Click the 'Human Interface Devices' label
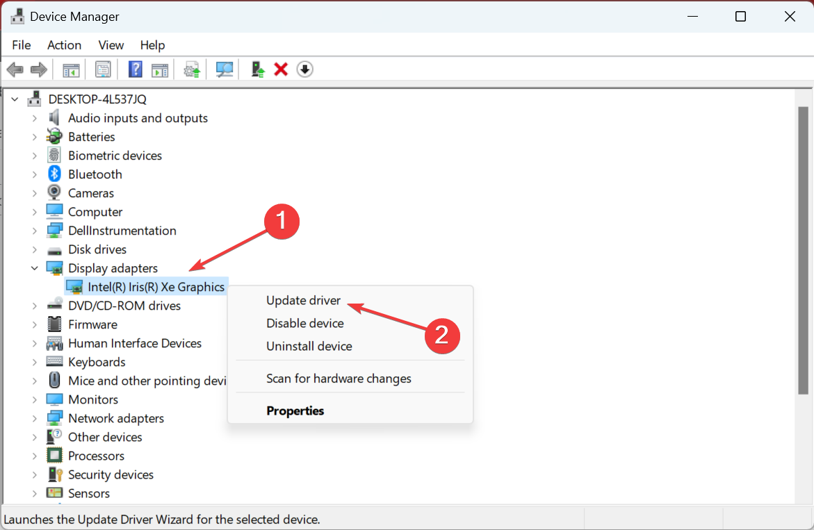The width and height of the screenshot is (814, 530). coord(134,343)
